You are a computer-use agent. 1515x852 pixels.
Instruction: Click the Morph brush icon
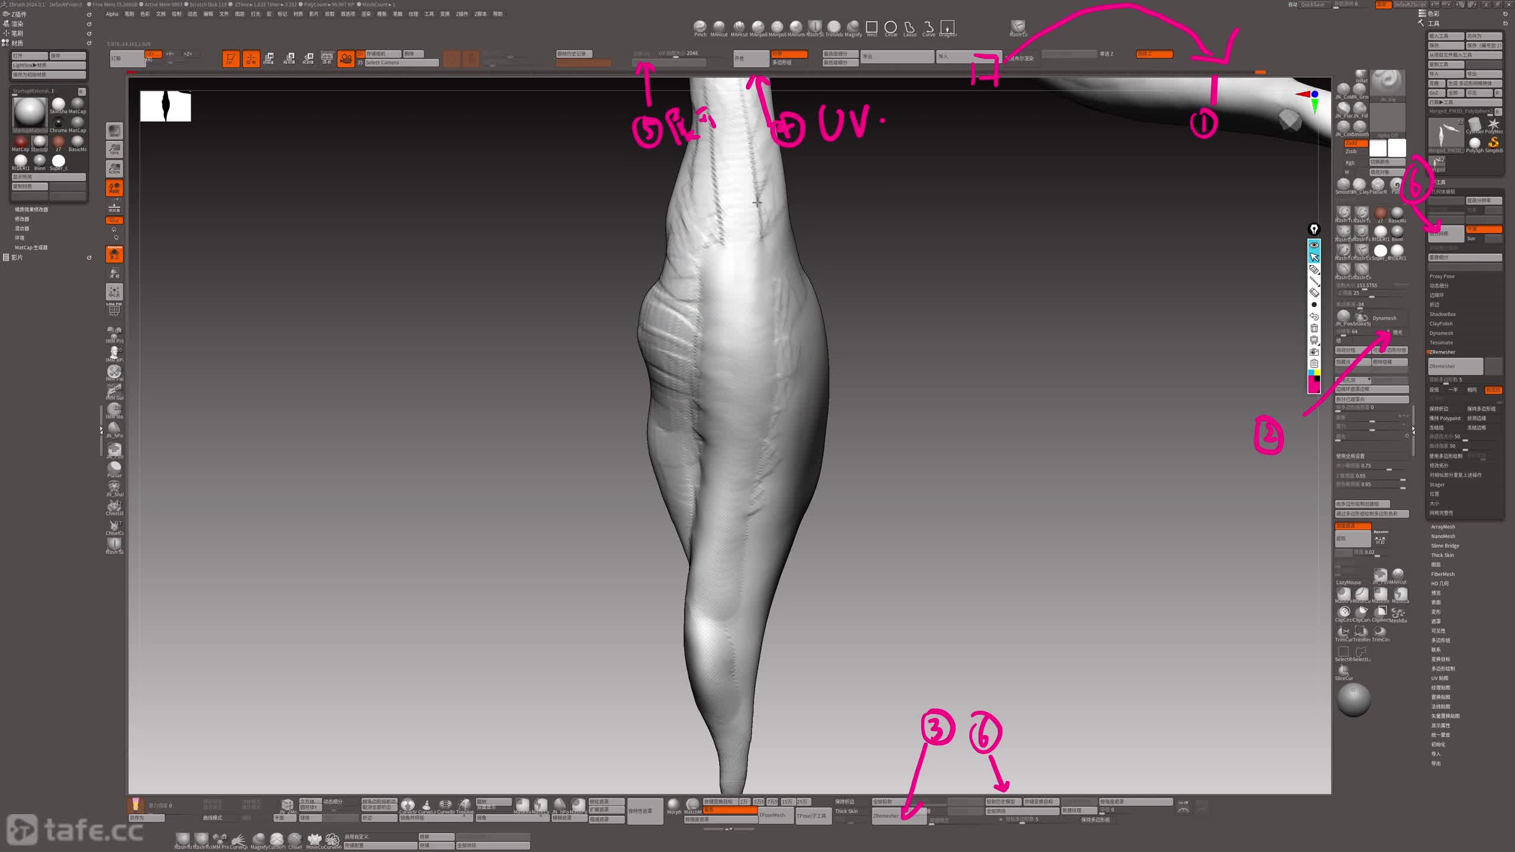pos(674,804)
